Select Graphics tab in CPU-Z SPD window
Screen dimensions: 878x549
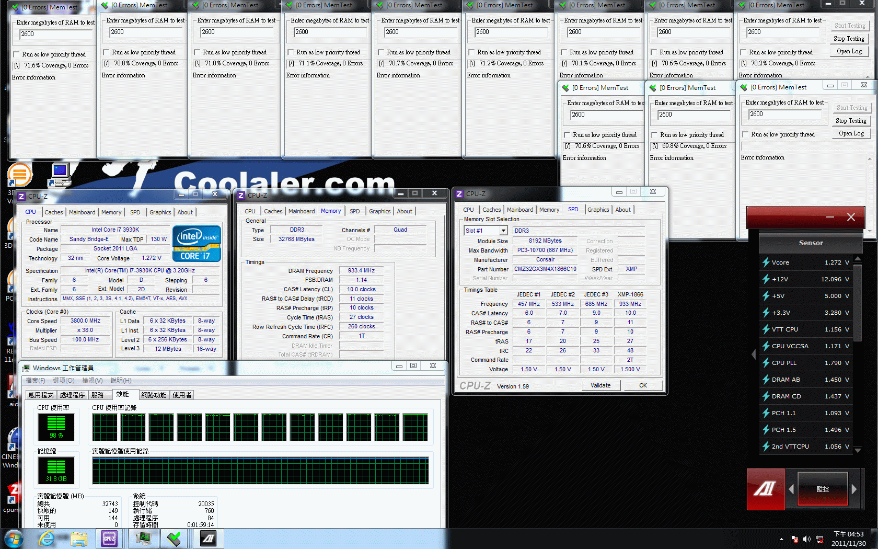coord(598,210)
